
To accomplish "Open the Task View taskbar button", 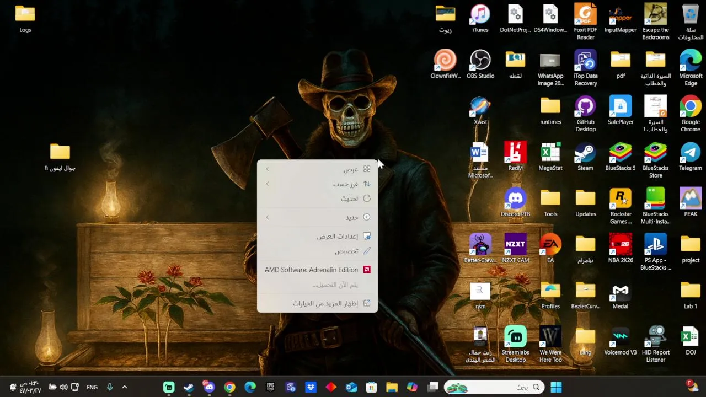I will point(432,387).
